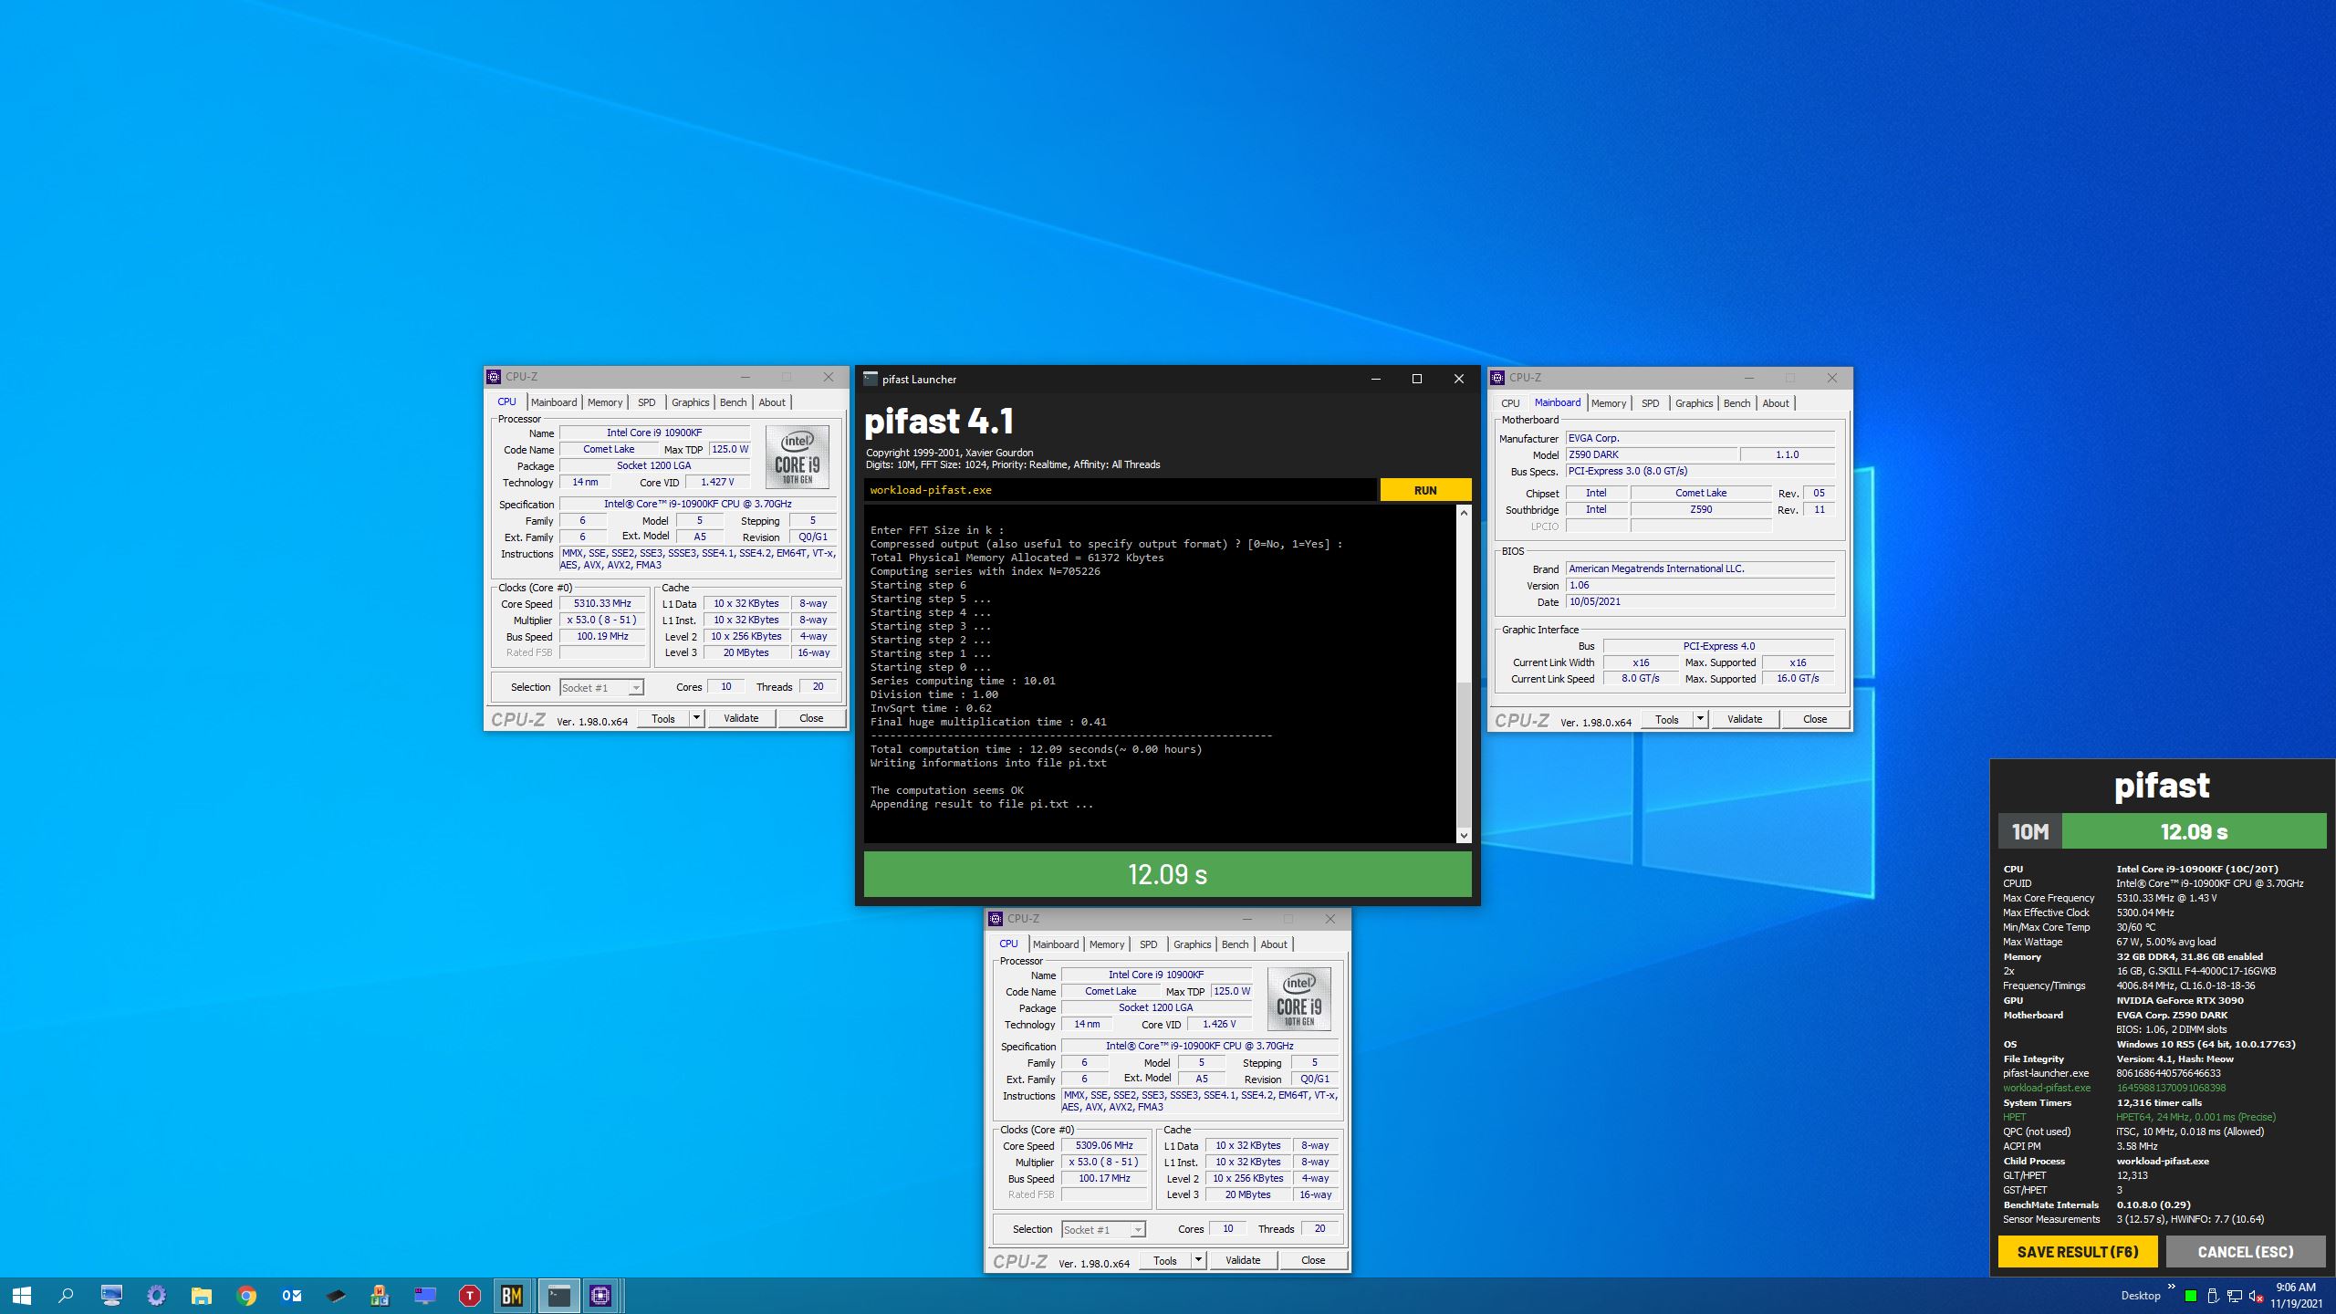2336x1314 pixels.
Task: Click the green 10M 12.09 s bar in BenchMate panel
Action: 2162,831
